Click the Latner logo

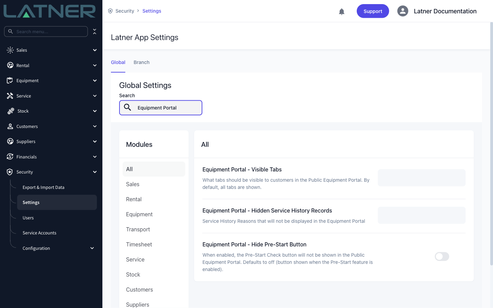click(x=50, y=11)
